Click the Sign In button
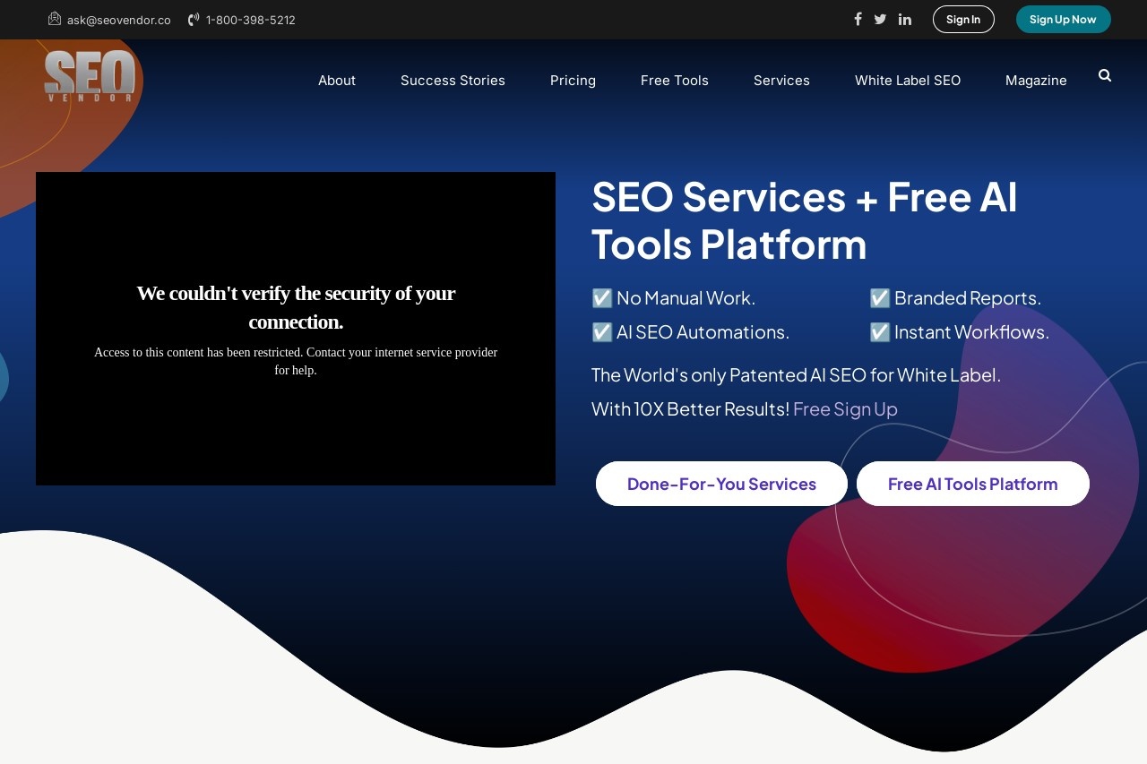 coord(963,19)
